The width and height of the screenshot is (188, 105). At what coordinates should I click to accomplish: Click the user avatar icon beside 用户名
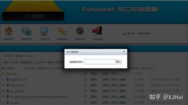[125, 33]
